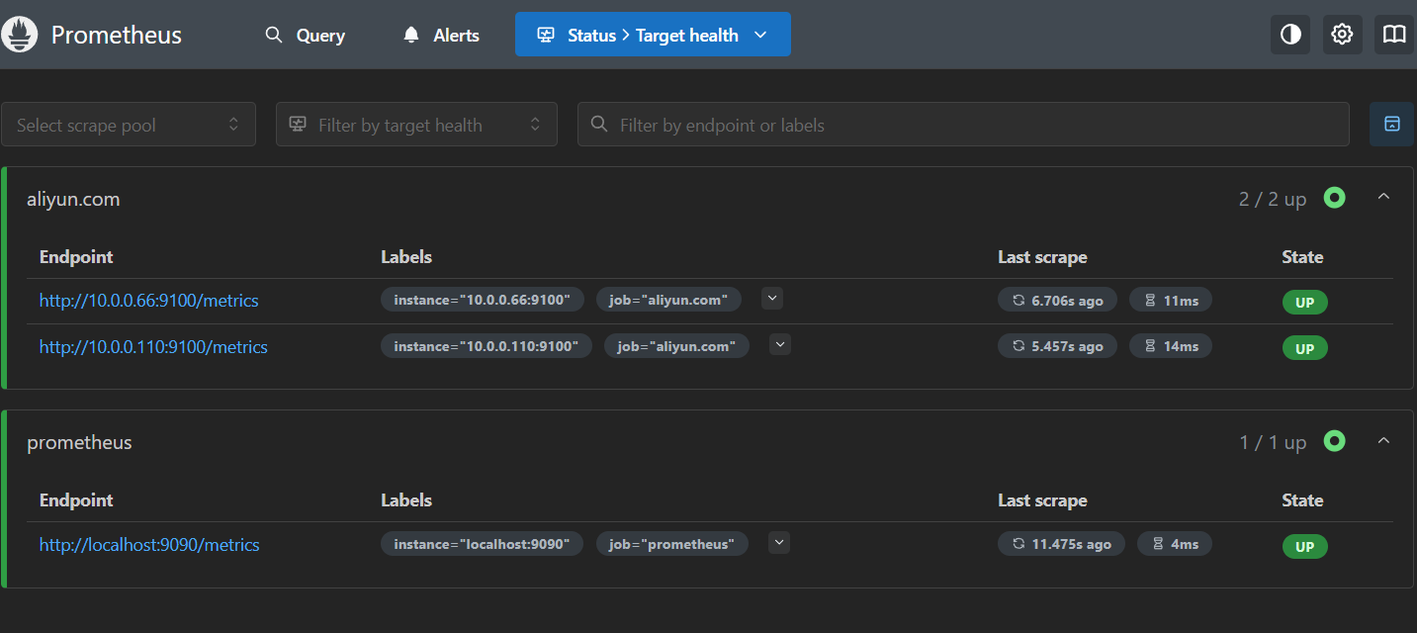Click the instance="10.0.0.110:9100" label badge
The height and width of the screenshot is (633, 1417).
[487, 346]
